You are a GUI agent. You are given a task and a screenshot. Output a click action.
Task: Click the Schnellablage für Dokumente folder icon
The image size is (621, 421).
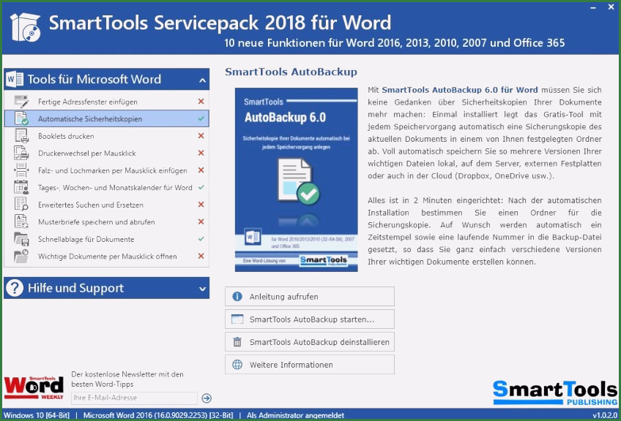click(21, 239)
